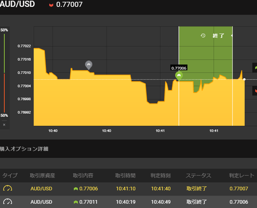Click 取引終了 status in the 10:40:19 row

(x=196, y=202)
